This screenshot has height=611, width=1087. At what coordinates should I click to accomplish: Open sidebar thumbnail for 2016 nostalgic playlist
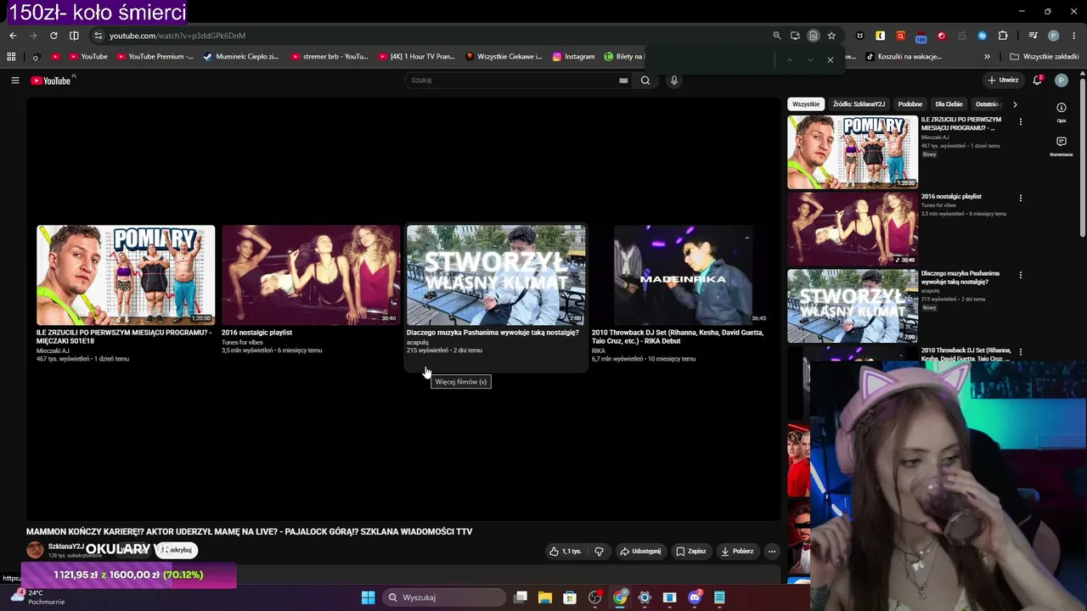[853, 229]
